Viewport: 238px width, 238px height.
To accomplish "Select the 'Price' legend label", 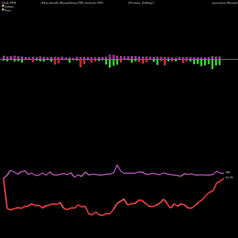I will tap(8, 10).
